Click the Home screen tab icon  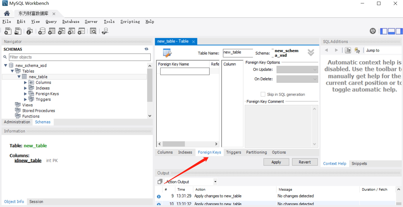pyautogui.click(x=7, y=13)
